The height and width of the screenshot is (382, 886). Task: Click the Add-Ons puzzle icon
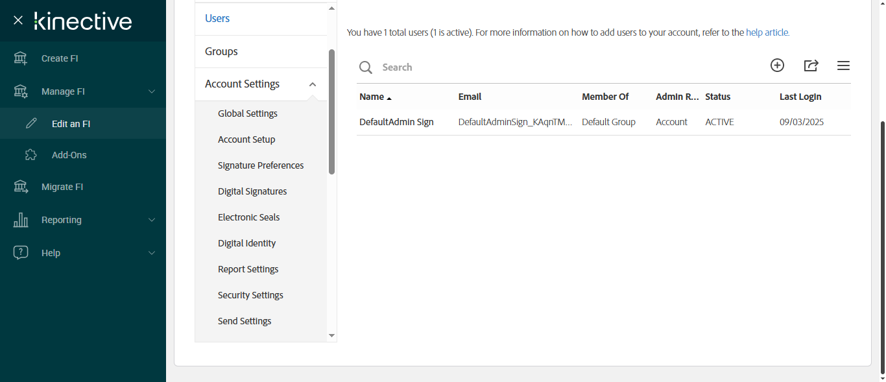[x=30, y=155]
